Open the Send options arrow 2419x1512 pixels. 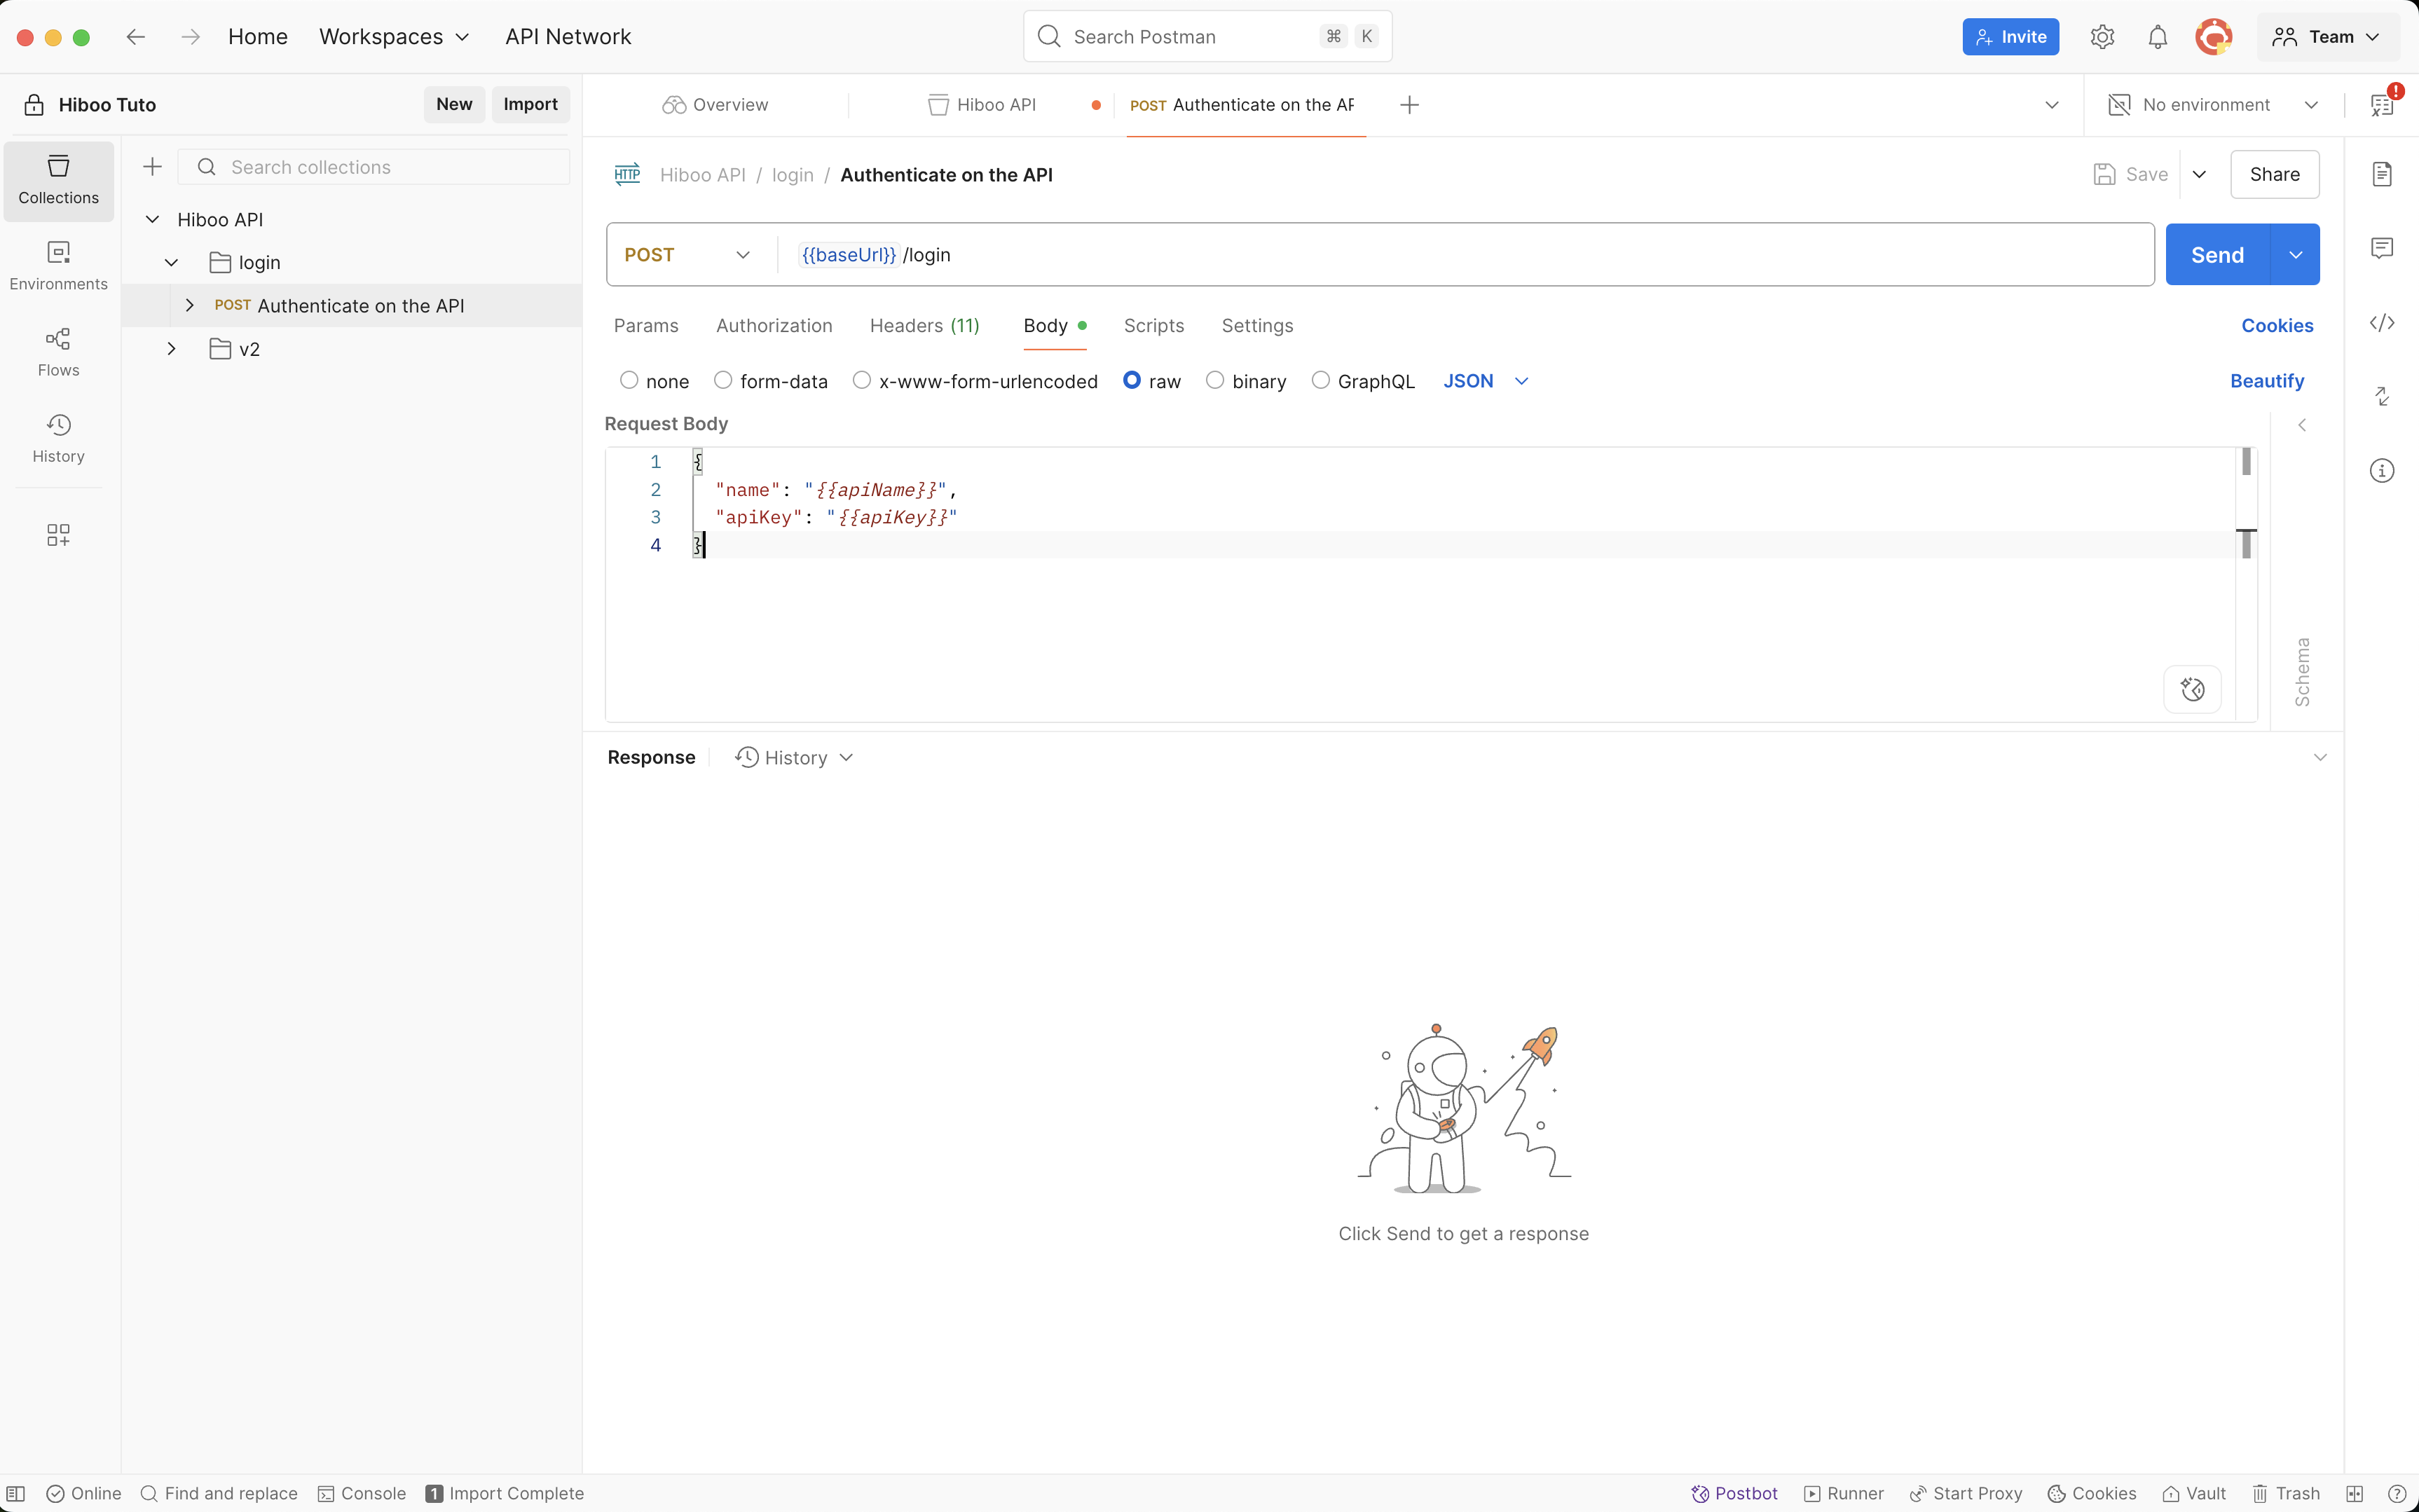pyautogui.click(x=2295, y=255)
